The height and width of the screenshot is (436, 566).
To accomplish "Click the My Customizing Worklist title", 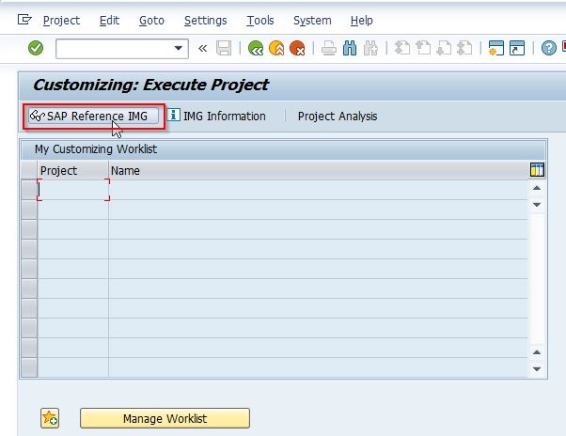I will [96, 149].
